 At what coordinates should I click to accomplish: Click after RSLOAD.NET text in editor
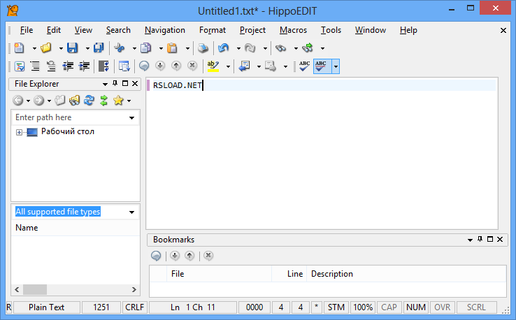pyautogui.click(x=203, y=85)
